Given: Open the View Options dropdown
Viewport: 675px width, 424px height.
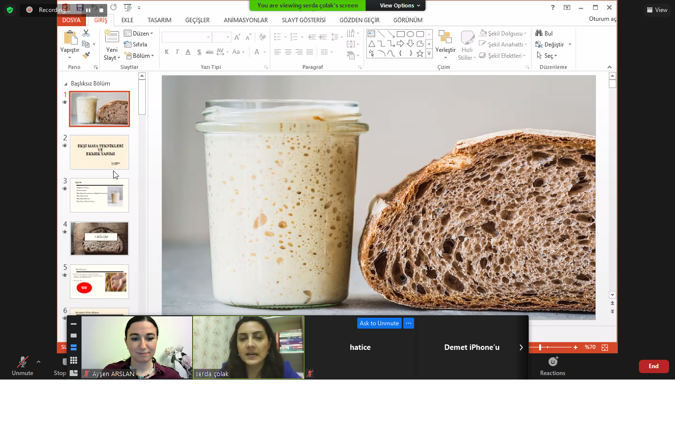Looking at the screenshot, I should pos(400,5).
